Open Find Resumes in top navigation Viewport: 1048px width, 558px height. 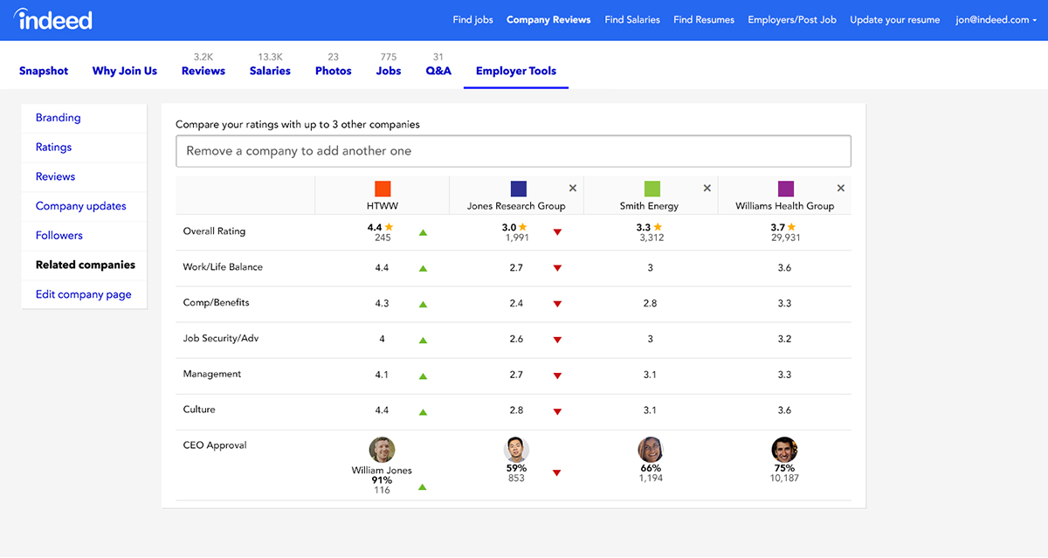pyautogui.click(x=704, y=19)
